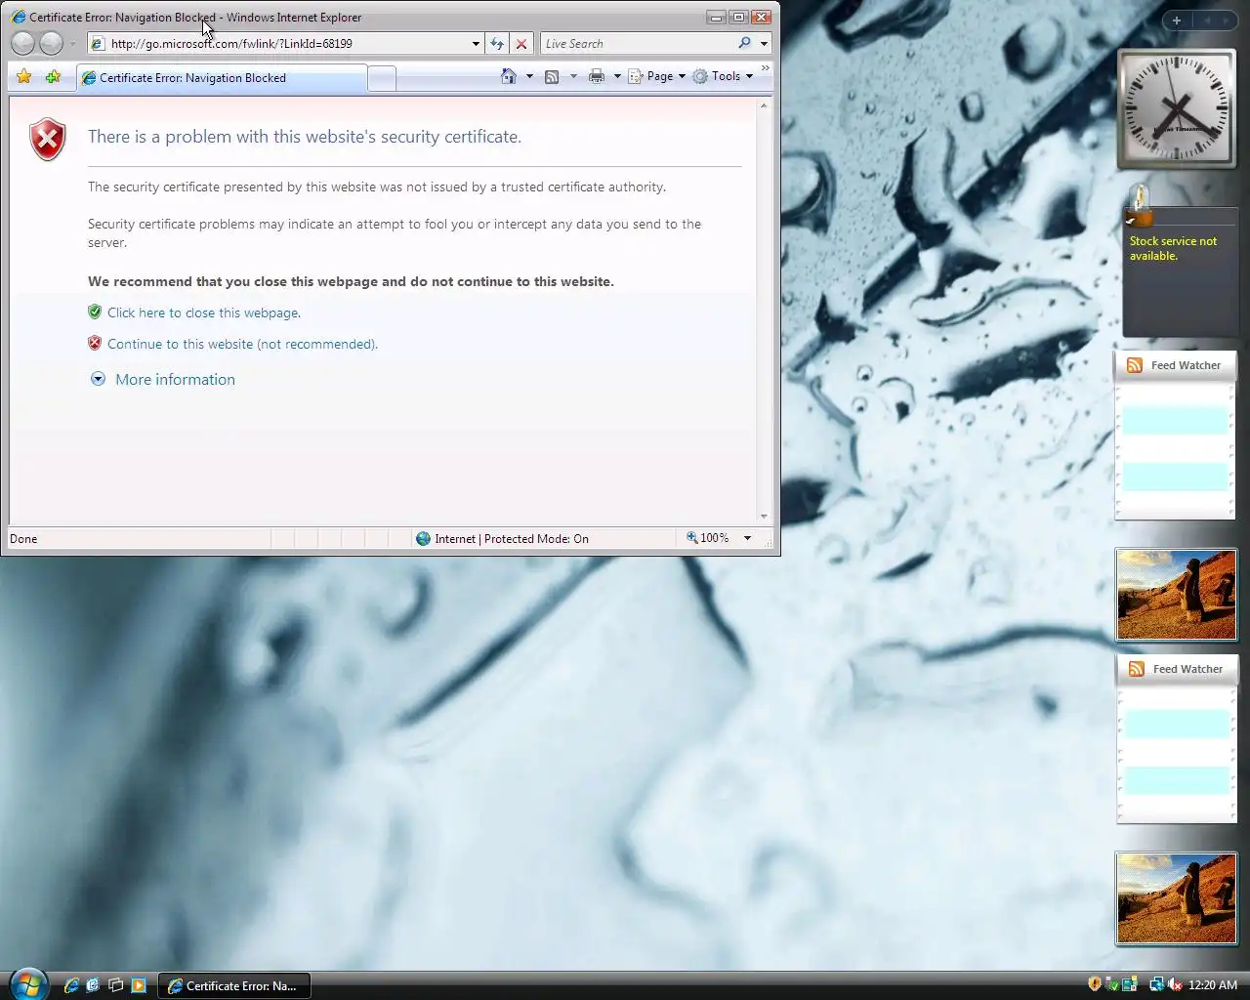Click the upper Easter Island slideshow thumbnail
The height and width of the screenshot is (1000, 1250).
(x=1177, y=595)
